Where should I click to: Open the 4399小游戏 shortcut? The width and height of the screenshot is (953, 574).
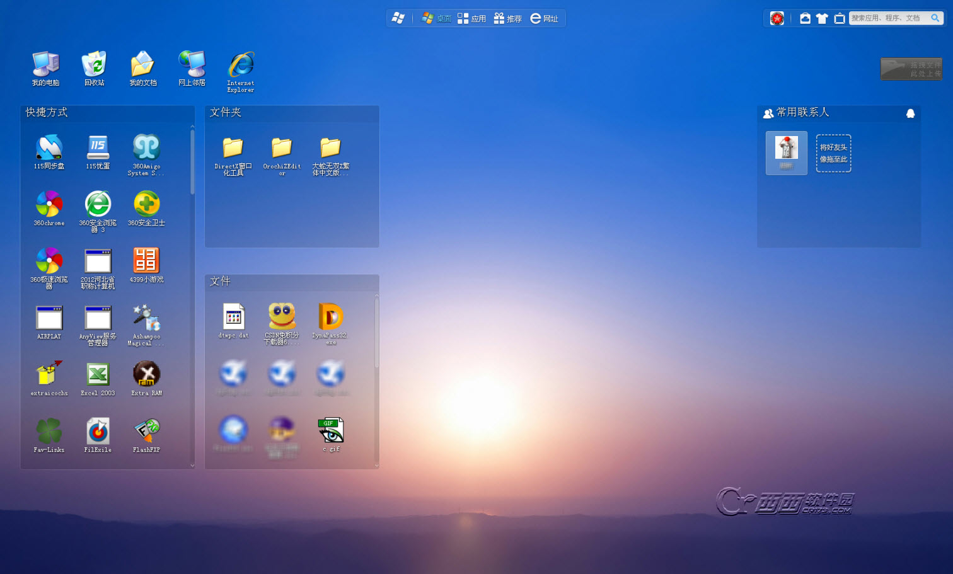point(146,261)
